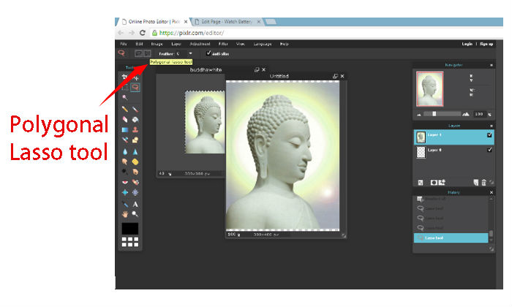512x307 pixels.
Task: Click Navigator zoom out mountain icon
Action: [419, 115]
